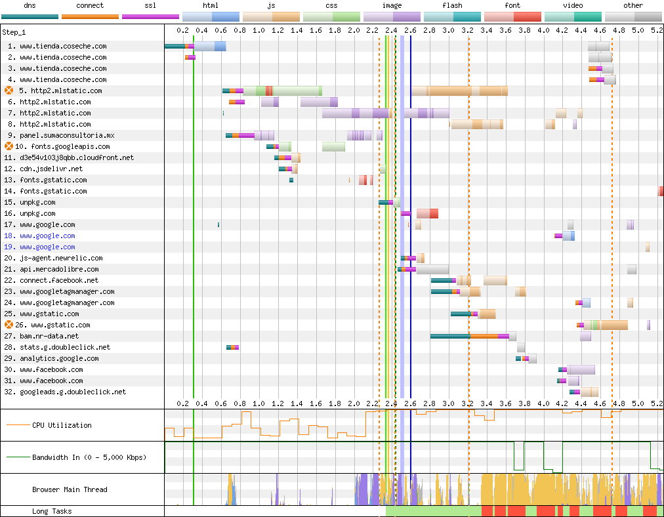Click the font legend color bar
Image resolution: width=664 pixels, height=517 pixels.
512,16
